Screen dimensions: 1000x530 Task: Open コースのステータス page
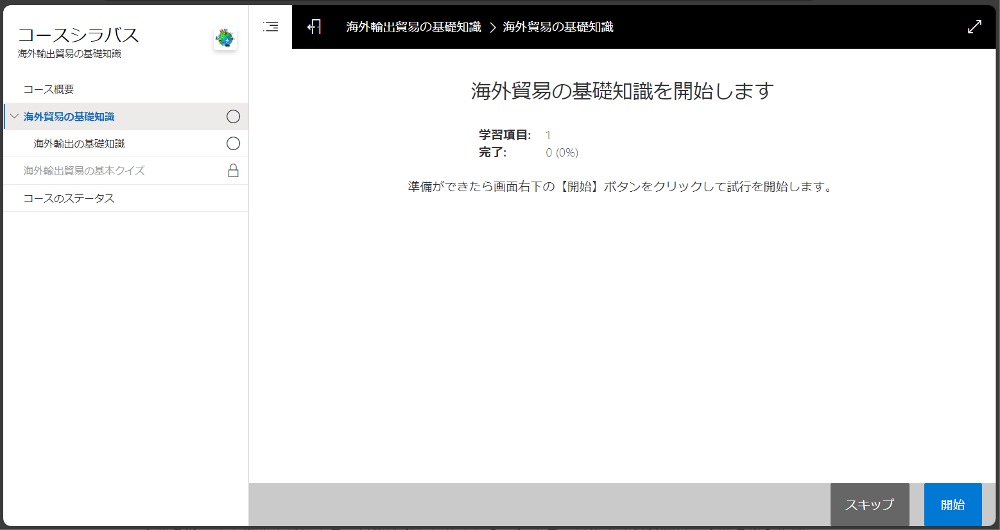point(126,198)
